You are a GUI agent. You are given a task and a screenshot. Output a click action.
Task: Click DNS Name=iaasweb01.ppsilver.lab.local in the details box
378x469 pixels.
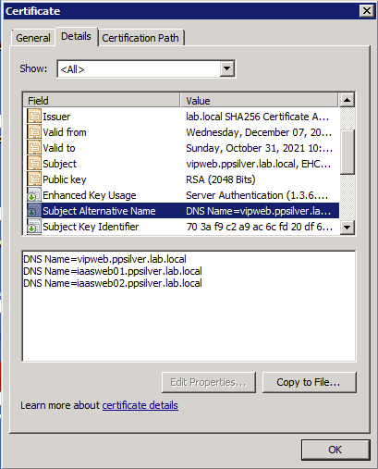(113, 271)
